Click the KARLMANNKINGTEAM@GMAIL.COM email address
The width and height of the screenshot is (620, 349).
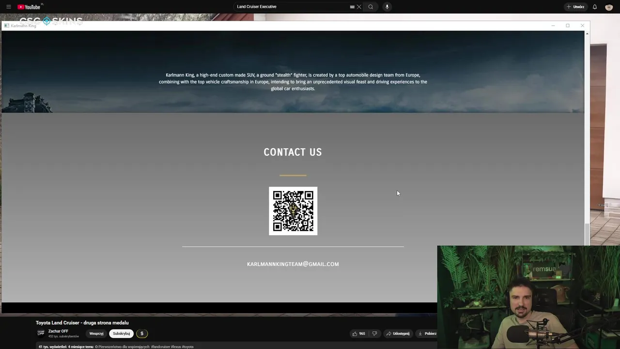click(293, 264)
